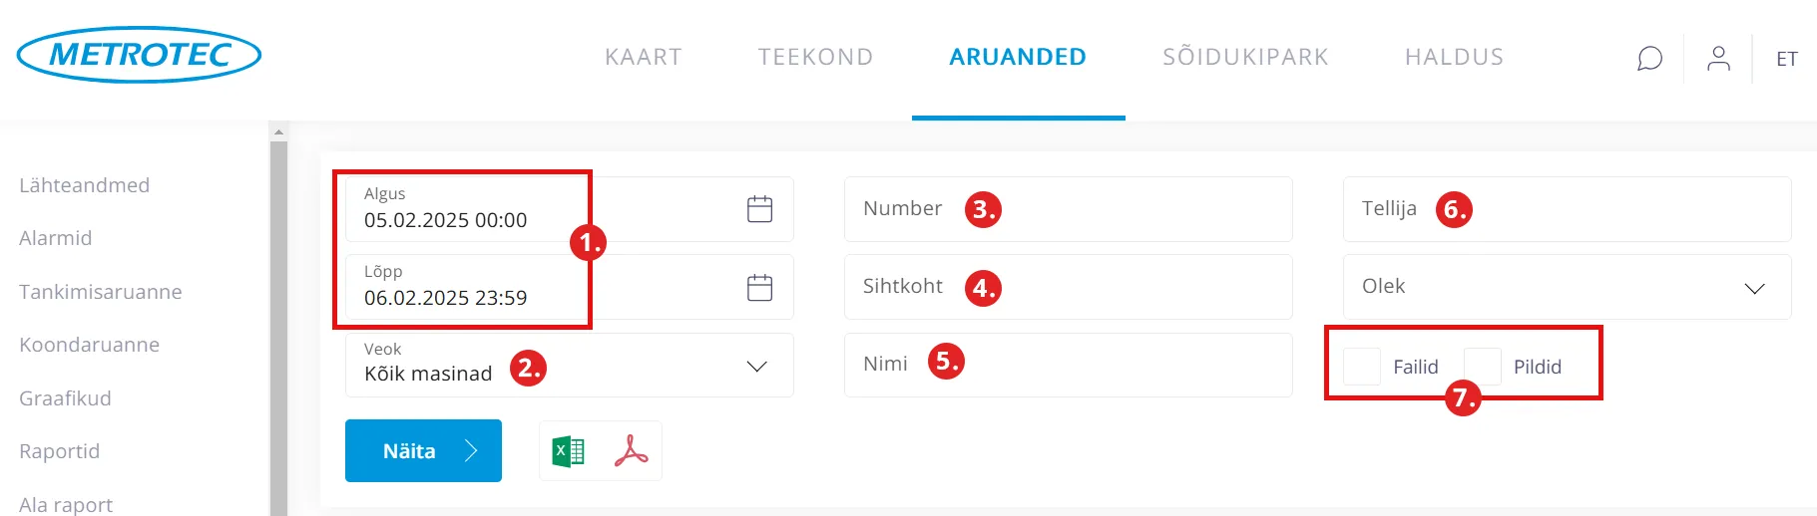Open the Lõpp date calendar picker
This screenshot has width=1817, height=516.
click(759, 288)
